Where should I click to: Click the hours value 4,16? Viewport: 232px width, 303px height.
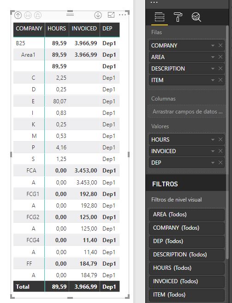tap(61, 148)
